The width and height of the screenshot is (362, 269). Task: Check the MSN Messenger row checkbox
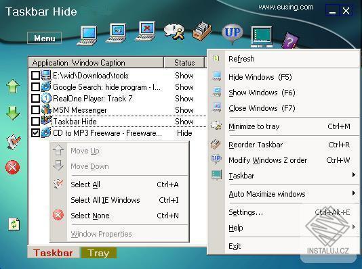tap(35, 109)
